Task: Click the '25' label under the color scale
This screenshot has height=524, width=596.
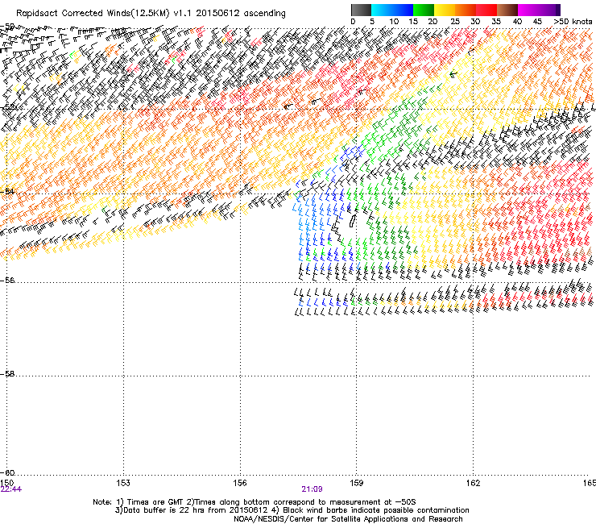Action: (x=455, y=22)
